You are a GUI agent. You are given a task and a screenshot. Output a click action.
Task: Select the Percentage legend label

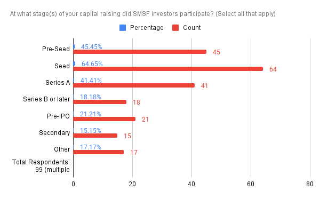tap(147, 28)
